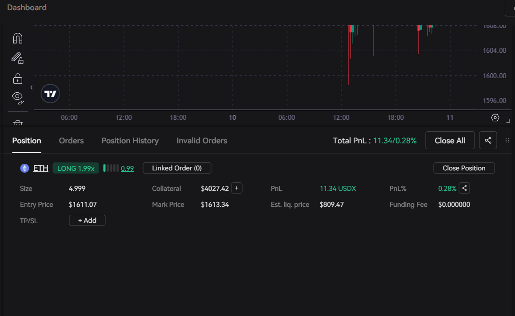515x316 pixels.
Task: Open Linked Order (0) button
Action: coord(177,168)
